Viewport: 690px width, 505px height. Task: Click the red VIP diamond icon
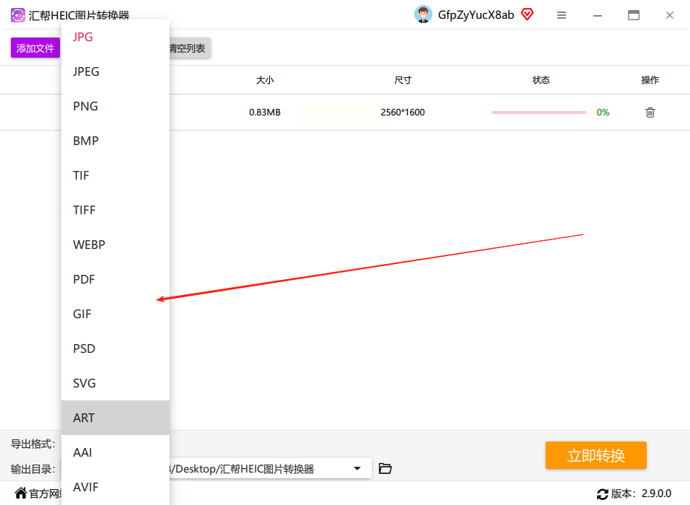[527, 14]
